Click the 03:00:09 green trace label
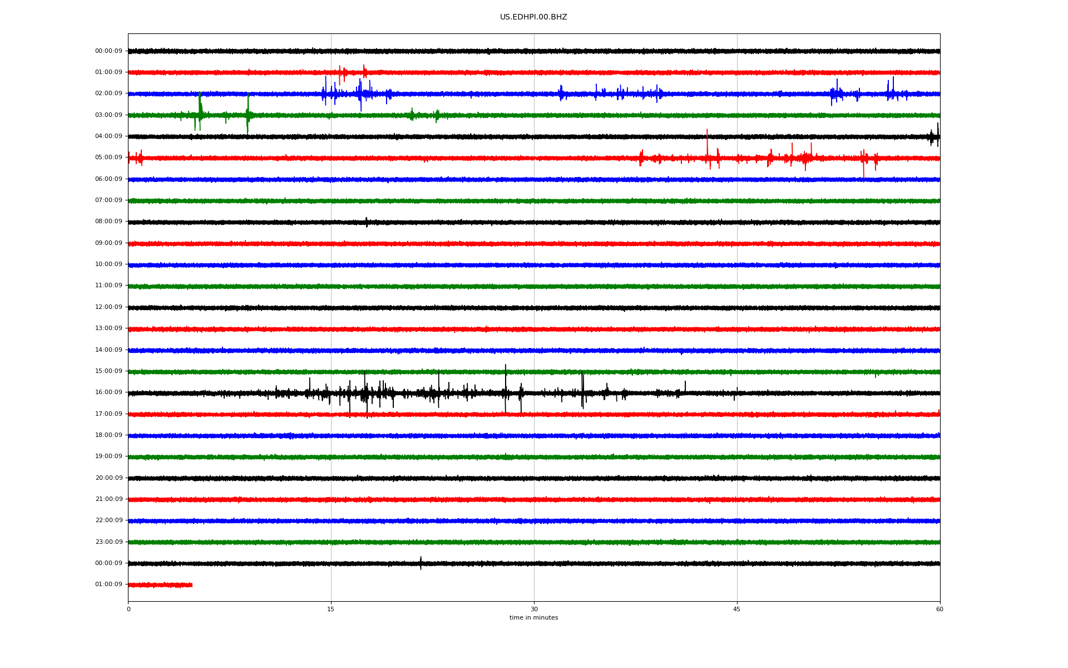Screen dimensions: 1068x668 108,115
